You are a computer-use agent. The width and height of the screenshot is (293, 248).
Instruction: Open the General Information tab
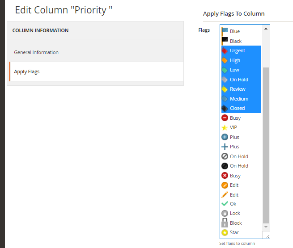(36, 52)
